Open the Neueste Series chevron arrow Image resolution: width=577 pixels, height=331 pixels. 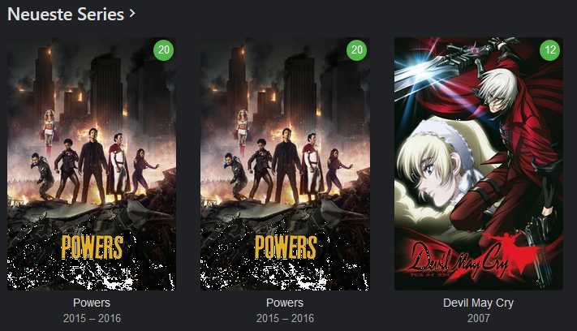[132, 14]
